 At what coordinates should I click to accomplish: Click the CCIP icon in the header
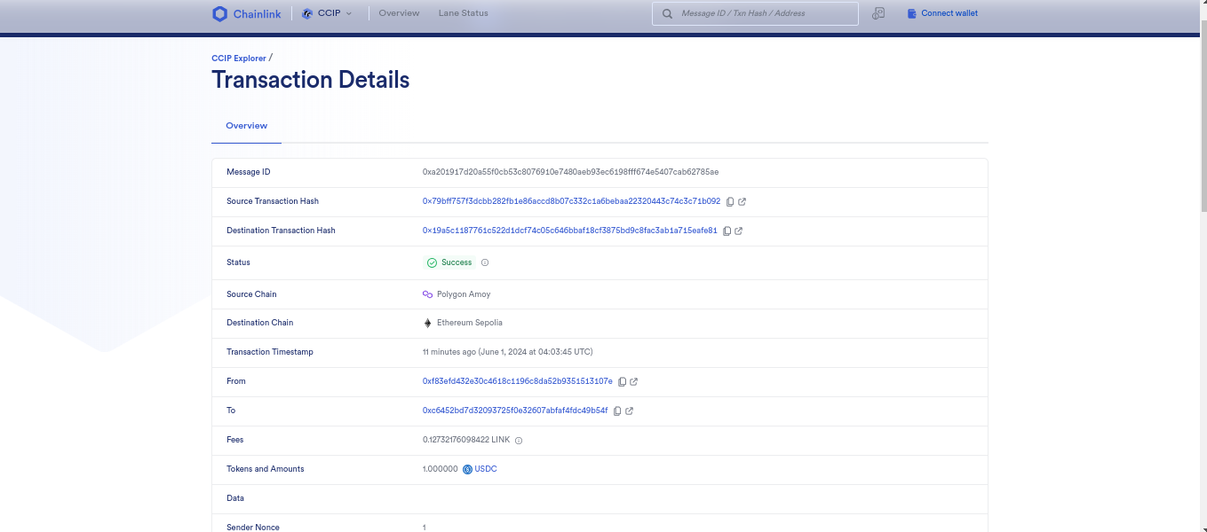pos(307,13)
